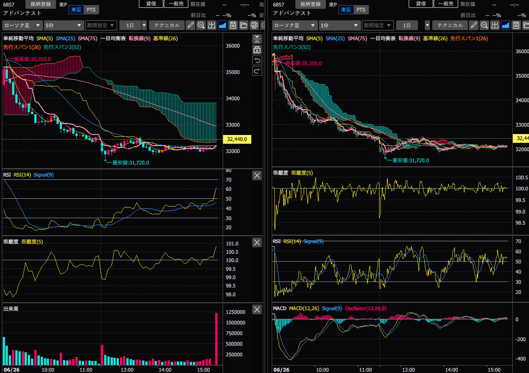Open the folder icon in left chart toolbar

tap(243, 25)
